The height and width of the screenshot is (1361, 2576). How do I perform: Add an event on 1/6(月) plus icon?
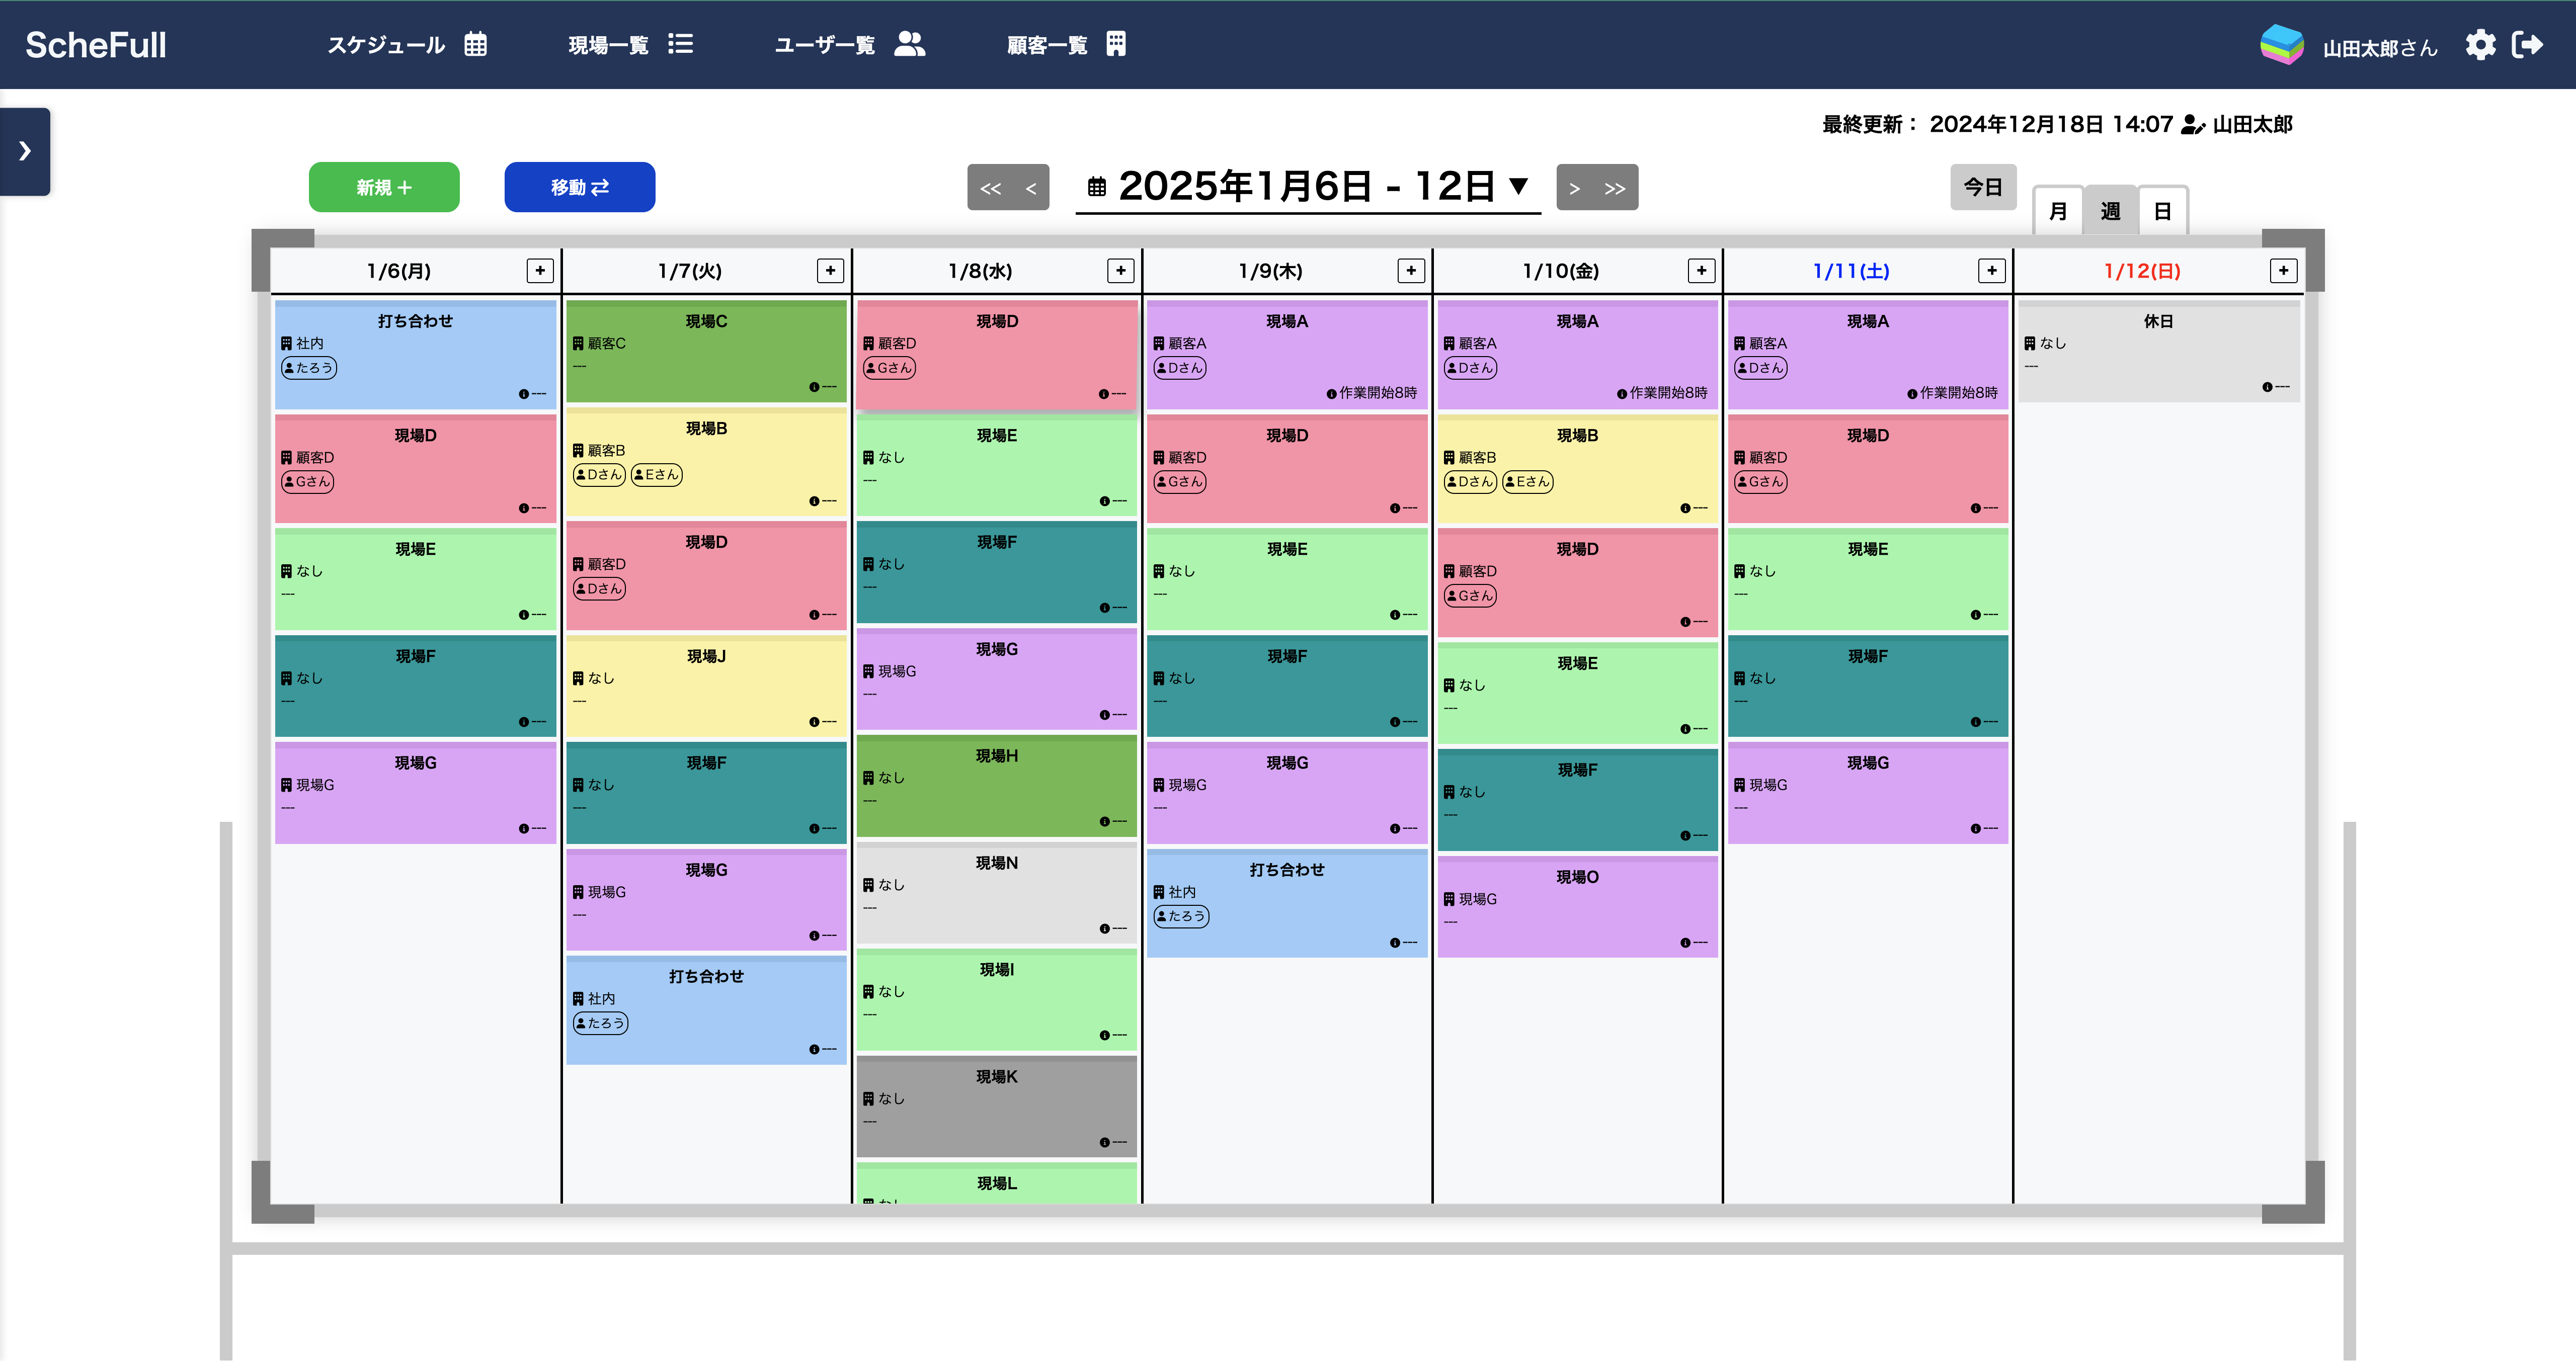[540, 270]
